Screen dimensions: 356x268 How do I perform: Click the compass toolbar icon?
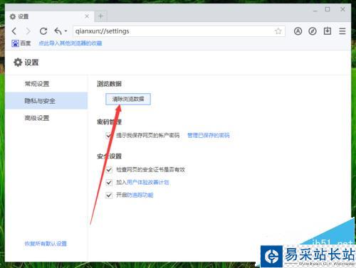pos(313,31)
